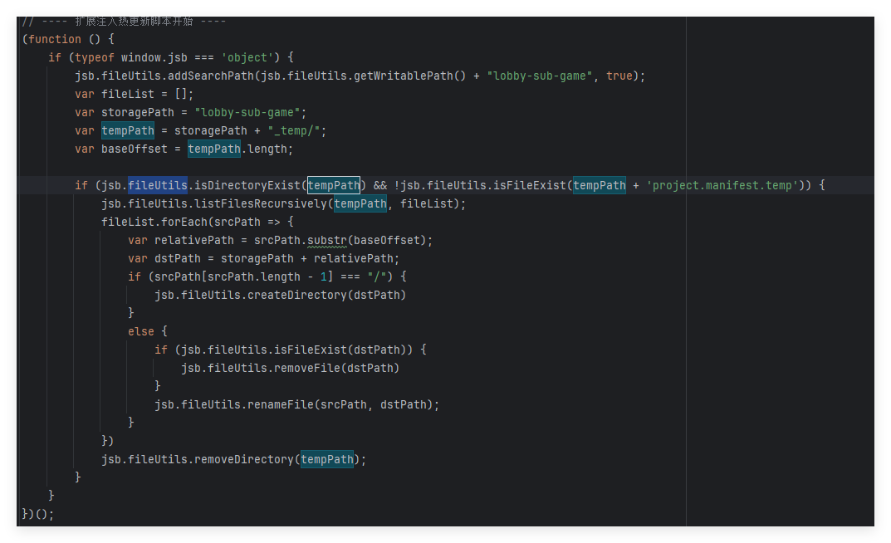Click the "function" keyword on the opening line

point(55,39)
